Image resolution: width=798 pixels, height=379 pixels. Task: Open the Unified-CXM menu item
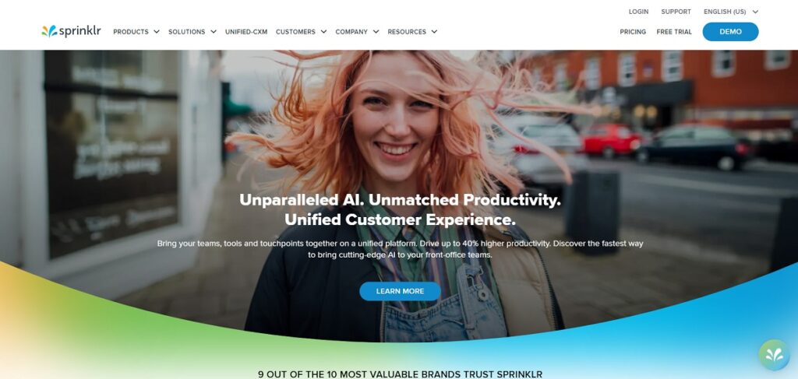[246, 31]
